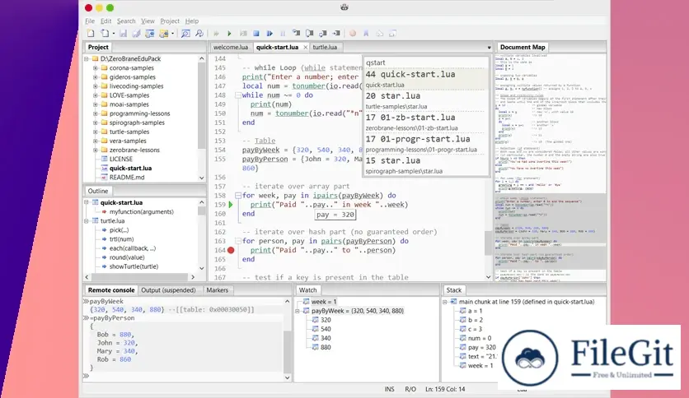Select myfunction(arguments) in Outline
The width and height of the screenshot is (689, 398).
point(142,211)
